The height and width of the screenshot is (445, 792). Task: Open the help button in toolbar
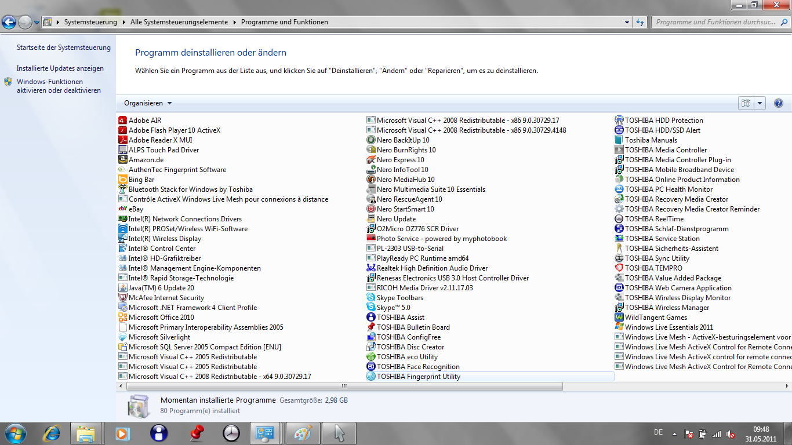coord(779,103)
